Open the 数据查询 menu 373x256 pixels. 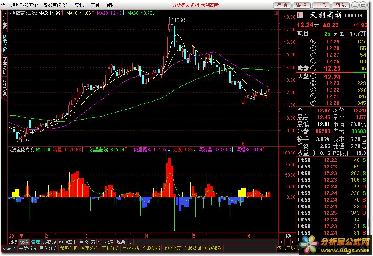pyautogui.click(x=56, y=5)
